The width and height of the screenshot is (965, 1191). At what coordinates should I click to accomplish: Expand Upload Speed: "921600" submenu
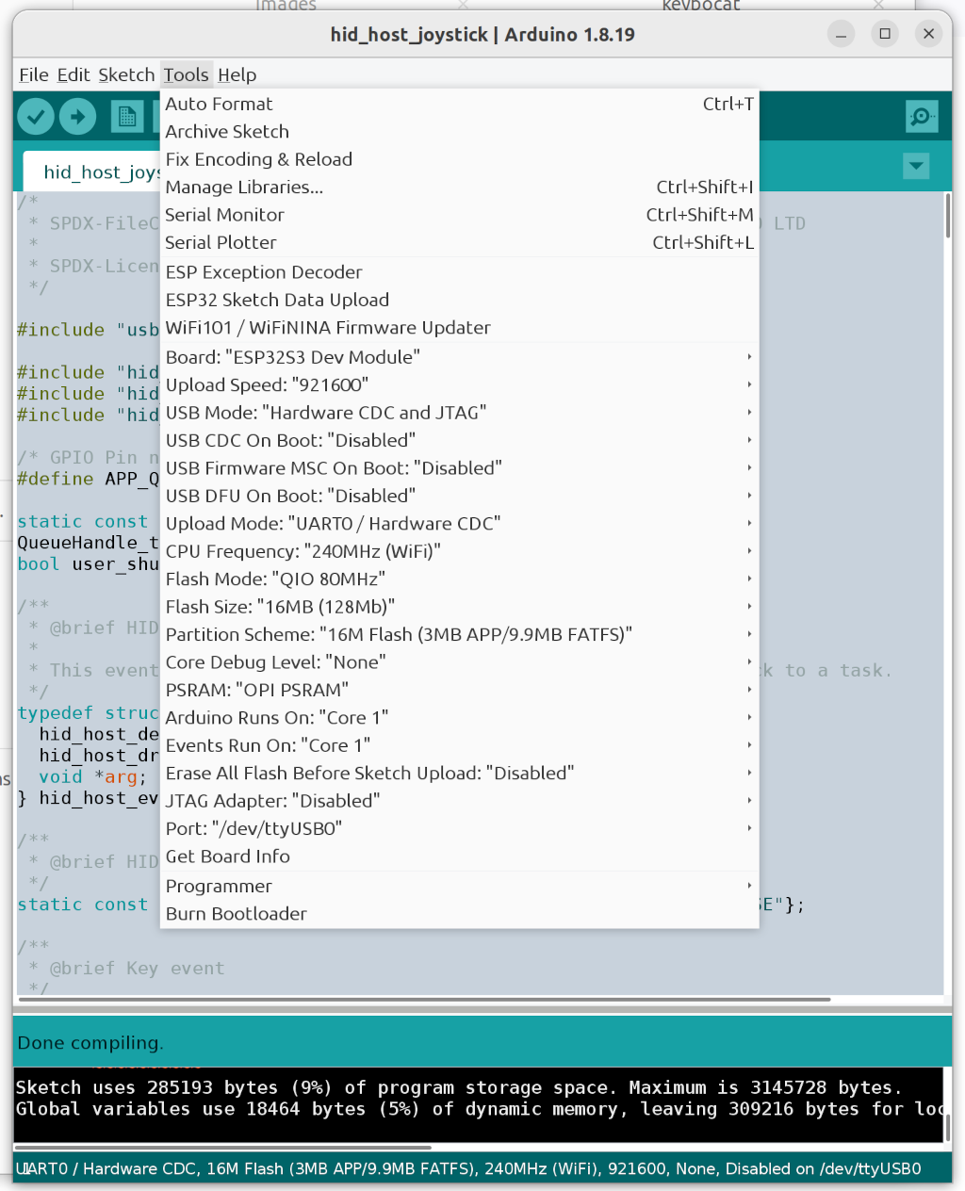tap(460, 384)
